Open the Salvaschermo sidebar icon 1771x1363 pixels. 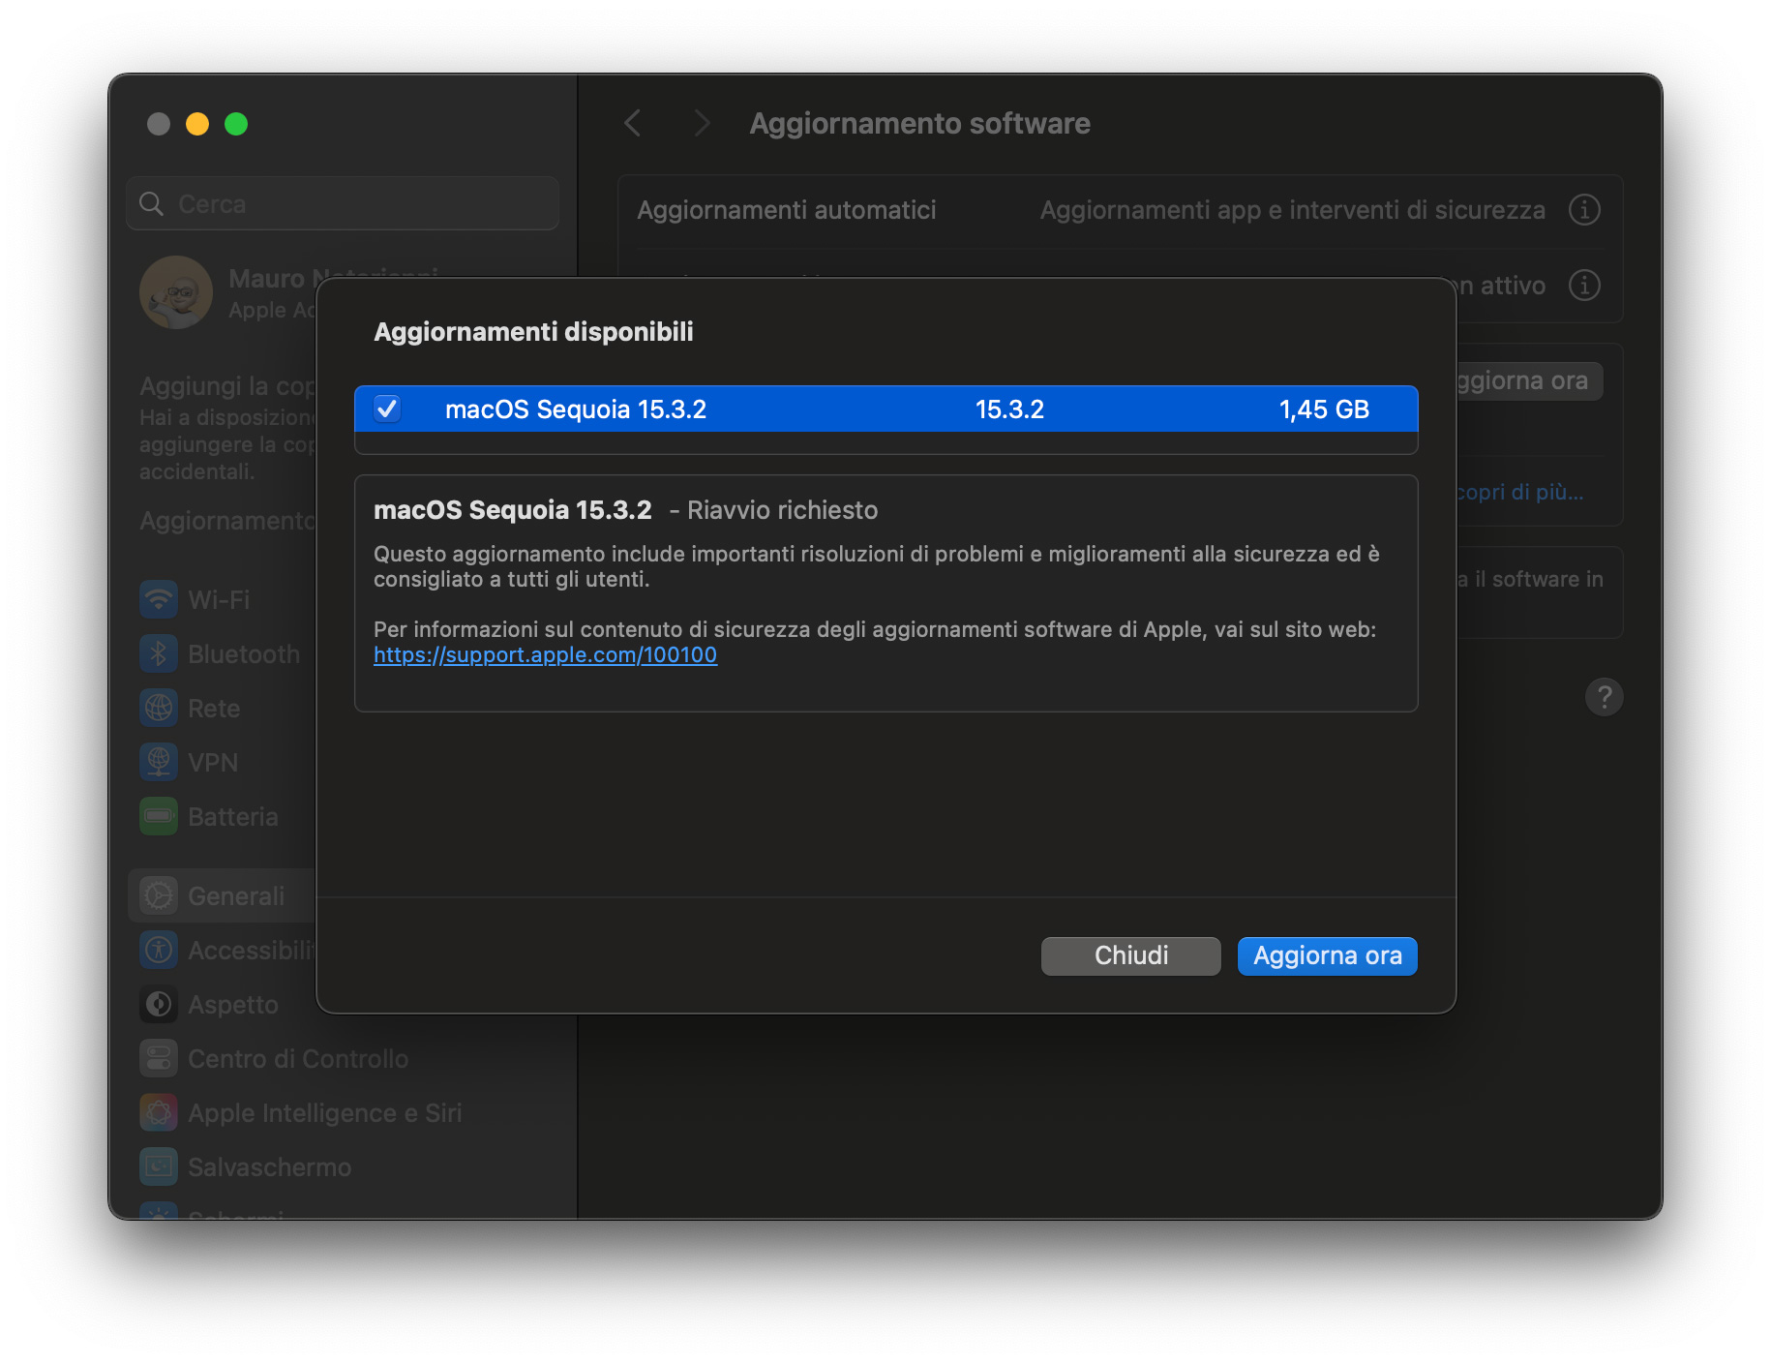coord(159,1166)
